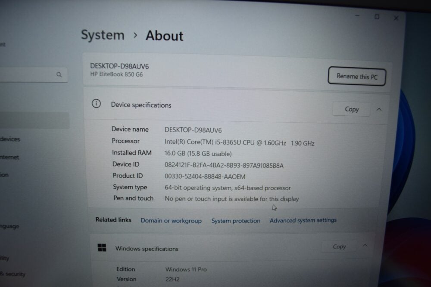Click the HP EliteBook 850 G6 text

tap(116, 74)
